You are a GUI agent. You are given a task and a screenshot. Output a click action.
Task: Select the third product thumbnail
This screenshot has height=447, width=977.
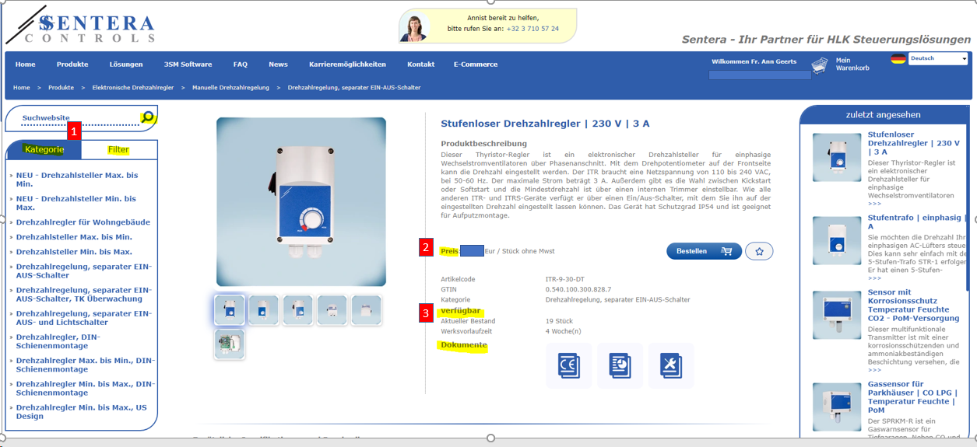[x=298, y=310]
